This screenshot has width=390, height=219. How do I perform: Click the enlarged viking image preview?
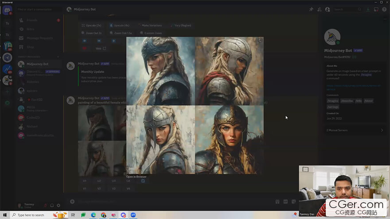coord(195,106)
